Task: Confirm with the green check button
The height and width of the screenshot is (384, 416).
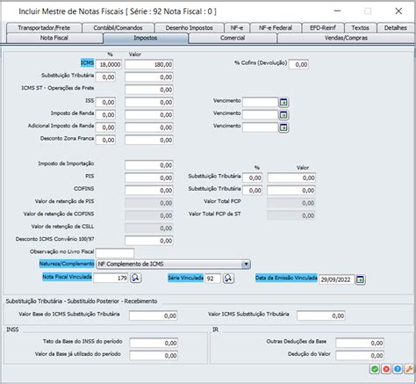Action: click(x=375, y=369)
